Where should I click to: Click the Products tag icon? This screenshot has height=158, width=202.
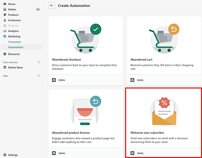[5, 15]
